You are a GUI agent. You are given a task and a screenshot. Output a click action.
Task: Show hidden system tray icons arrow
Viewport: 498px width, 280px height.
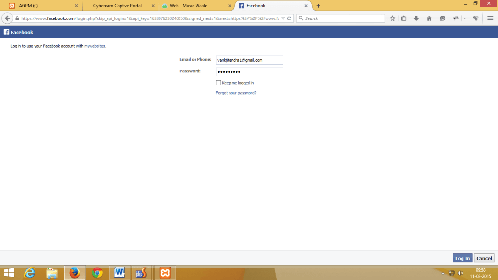click(x=443, y=273)
